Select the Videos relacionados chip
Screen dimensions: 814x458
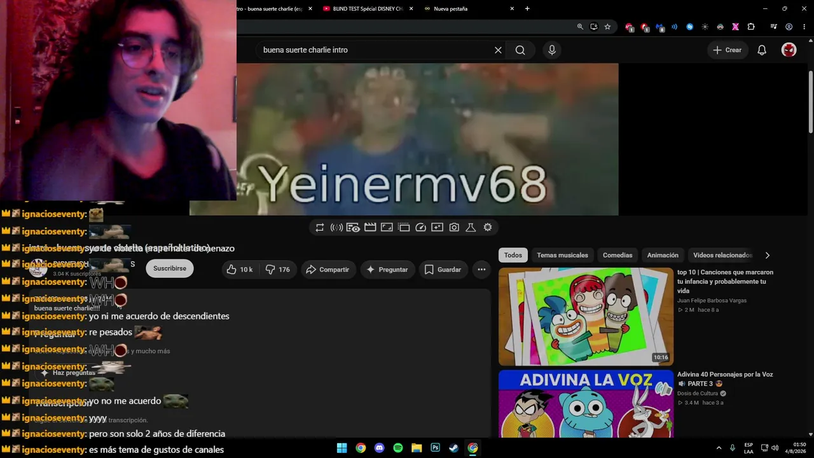click(x=722, y=255)
